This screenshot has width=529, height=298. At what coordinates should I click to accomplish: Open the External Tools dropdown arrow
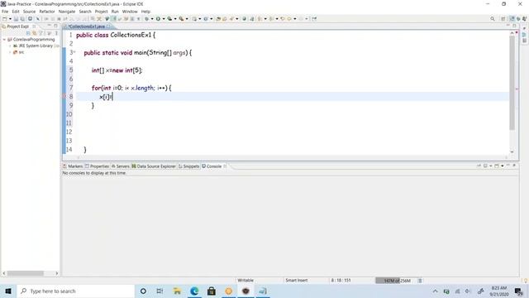(187, 18)
